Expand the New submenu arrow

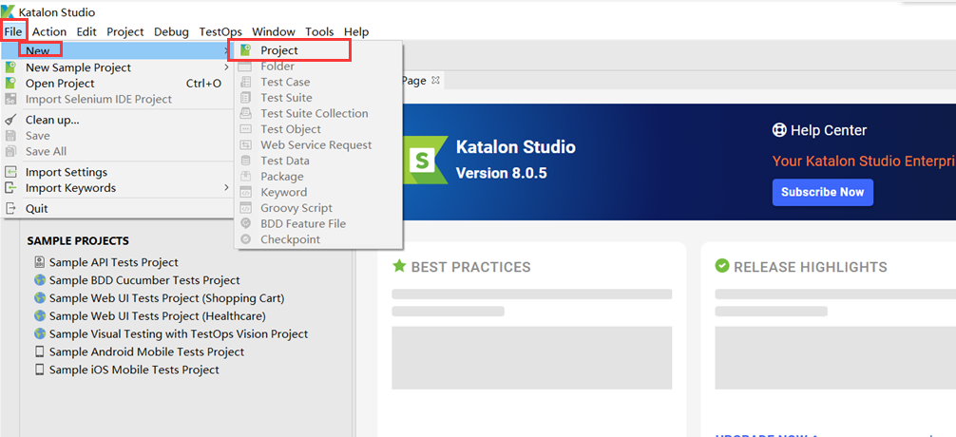coord(226,50)
